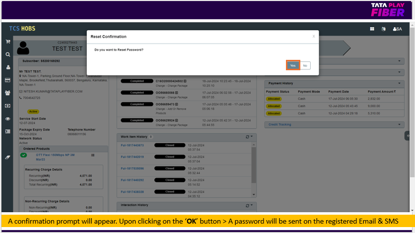This screenshot has height=233, width=415.
Task: Open user group icon in sidebar
Action: click(x=7, y=93)
